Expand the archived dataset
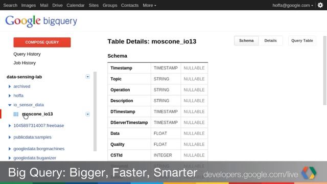327x184 pixels. coord(10,86)
